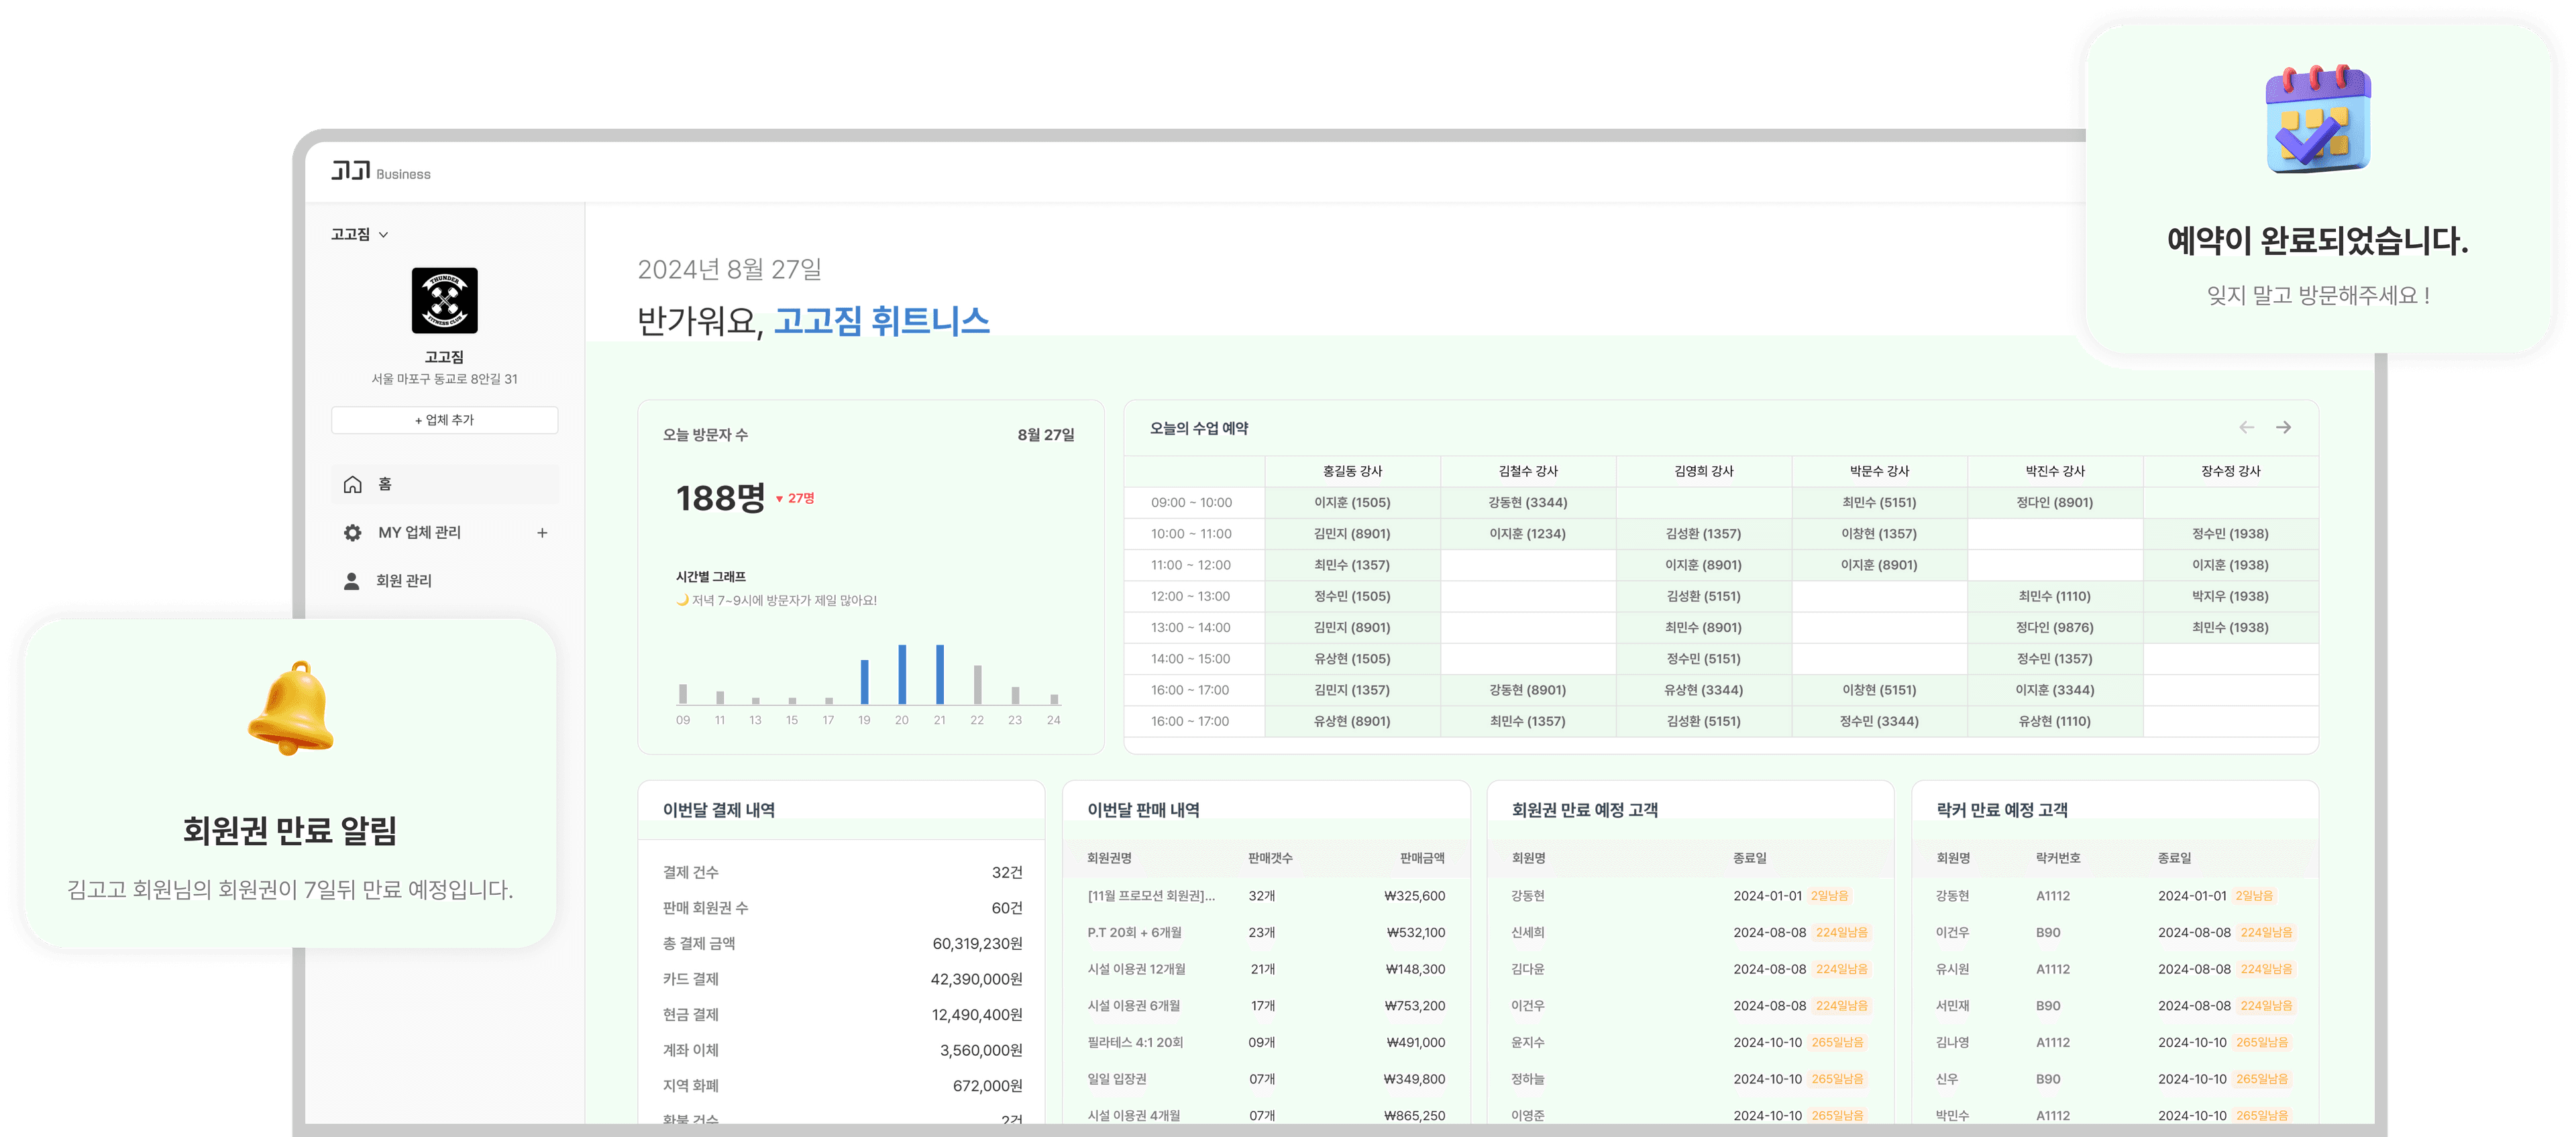Select the 홈 home icon in the sidebar

pos(352,484)
